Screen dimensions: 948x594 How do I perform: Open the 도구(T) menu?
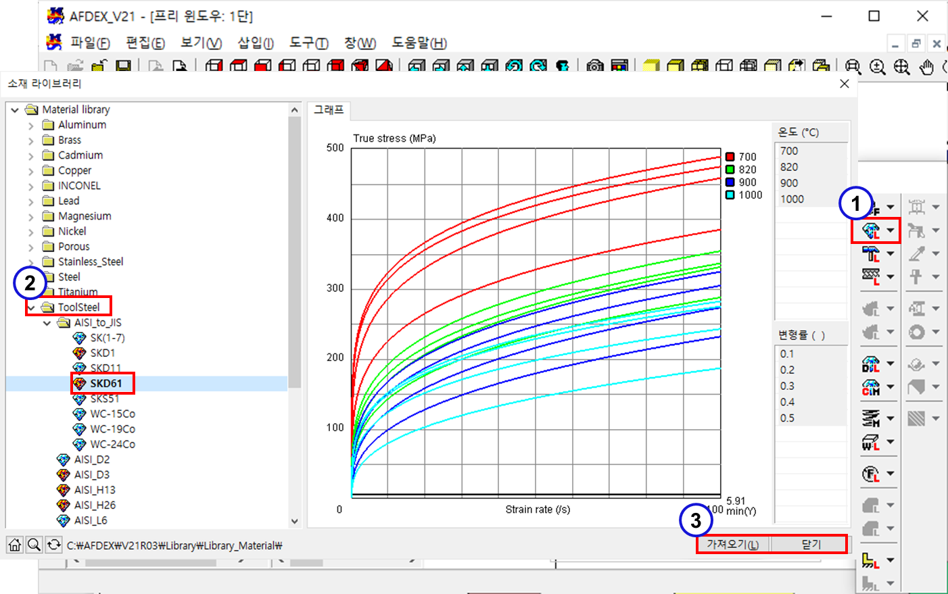(x=308, y=43)
